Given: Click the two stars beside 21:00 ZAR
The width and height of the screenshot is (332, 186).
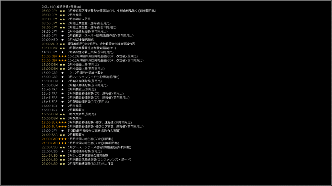Looking at the screenshot, I should pos(63,135).
